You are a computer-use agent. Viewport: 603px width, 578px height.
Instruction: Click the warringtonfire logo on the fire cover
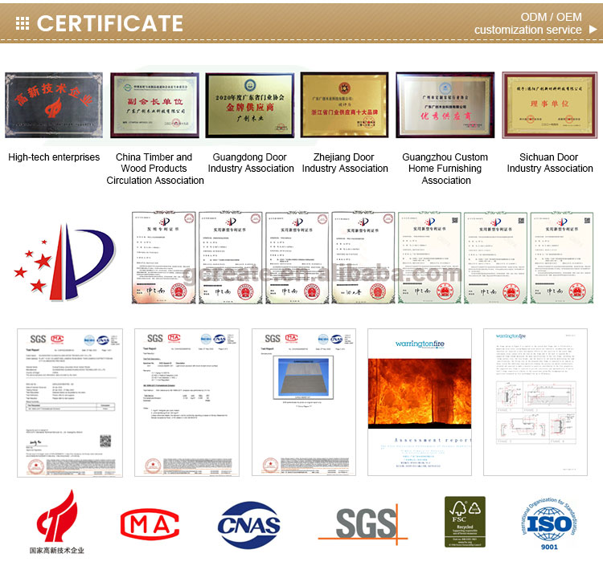420,344
